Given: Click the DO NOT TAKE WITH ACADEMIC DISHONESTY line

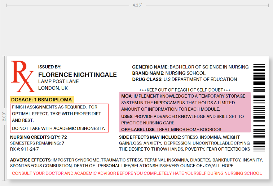Looking at the screenshot, I should pos(58,128).
